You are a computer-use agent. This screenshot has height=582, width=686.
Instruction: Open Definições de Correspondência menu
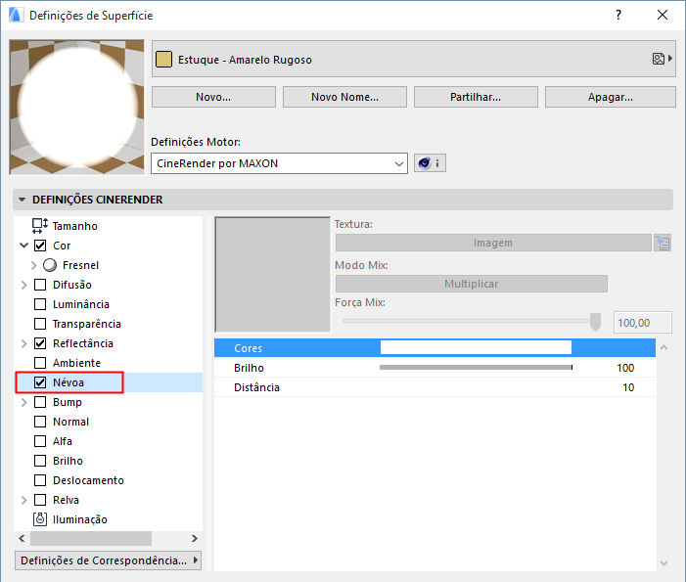108,560
